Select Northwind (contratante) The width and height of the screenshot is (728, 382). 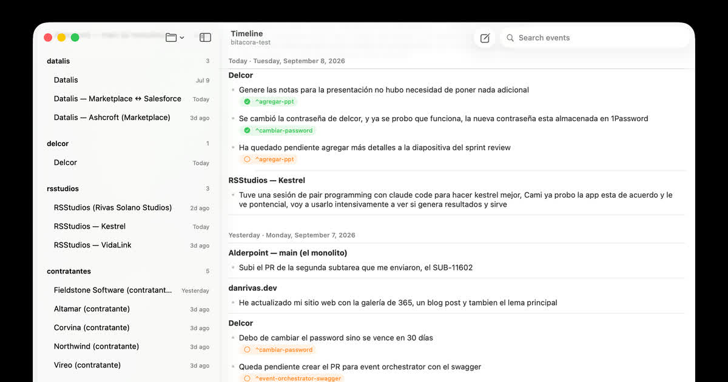pos(131,346)
